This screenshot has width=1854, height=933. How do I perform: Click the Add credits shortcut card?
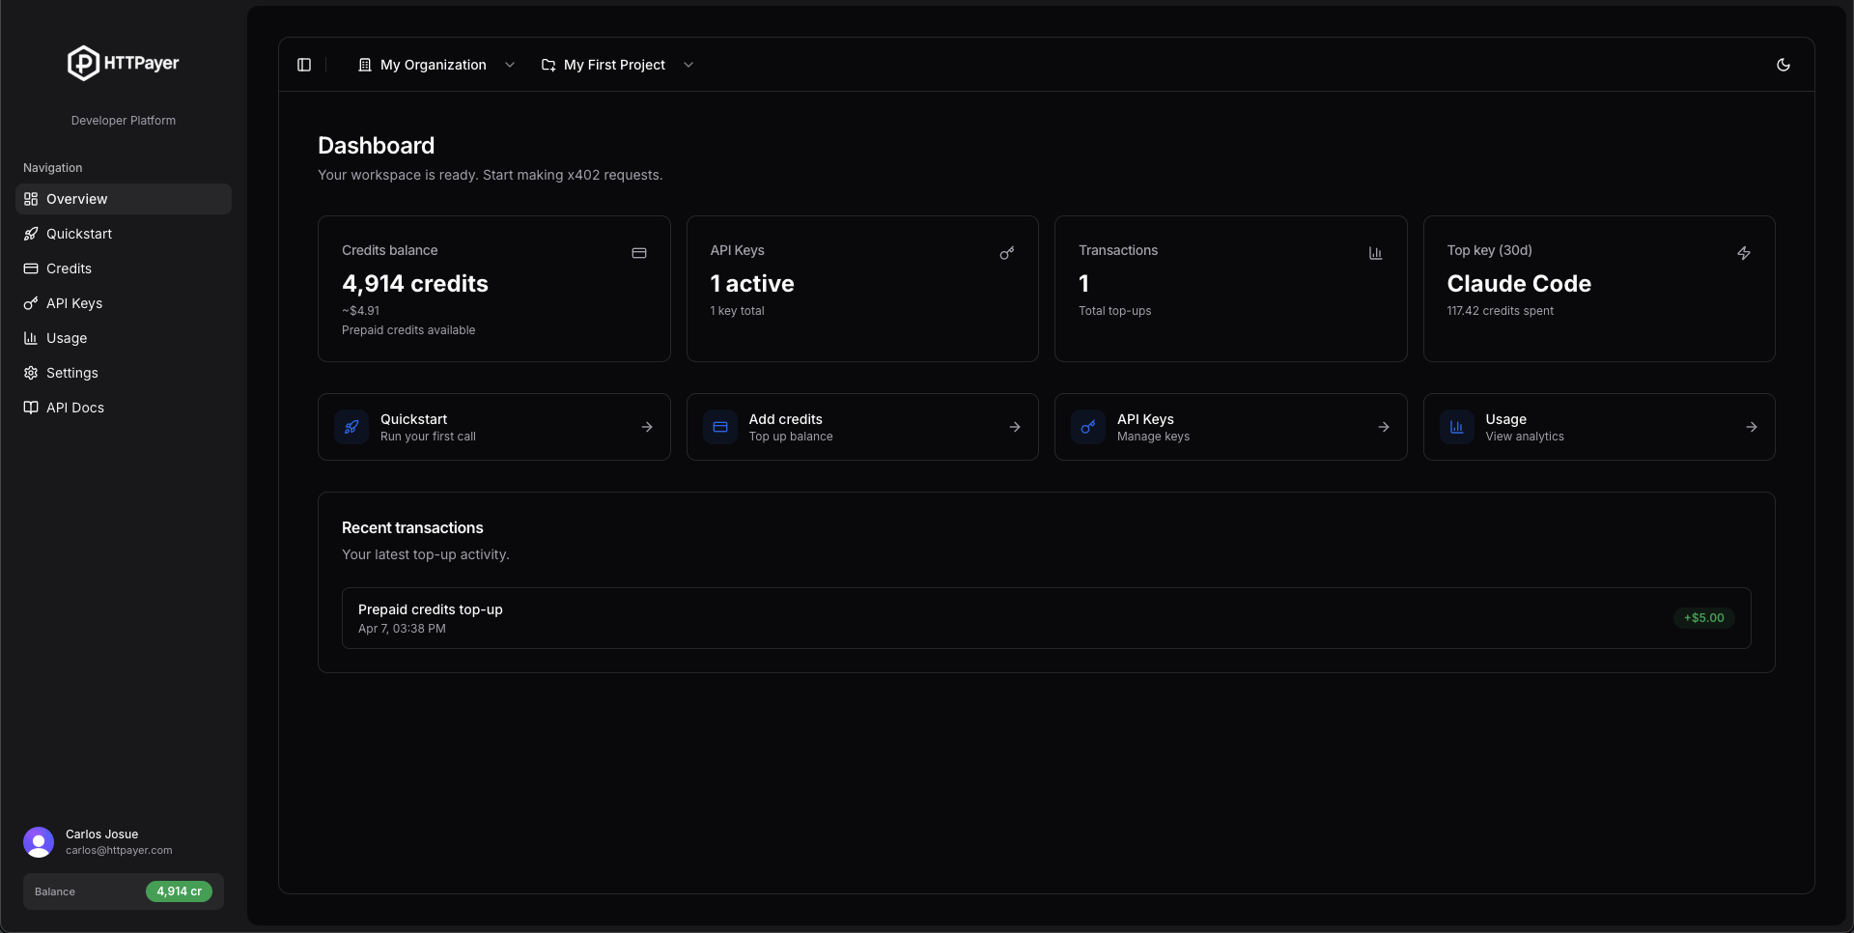[862, 426]
